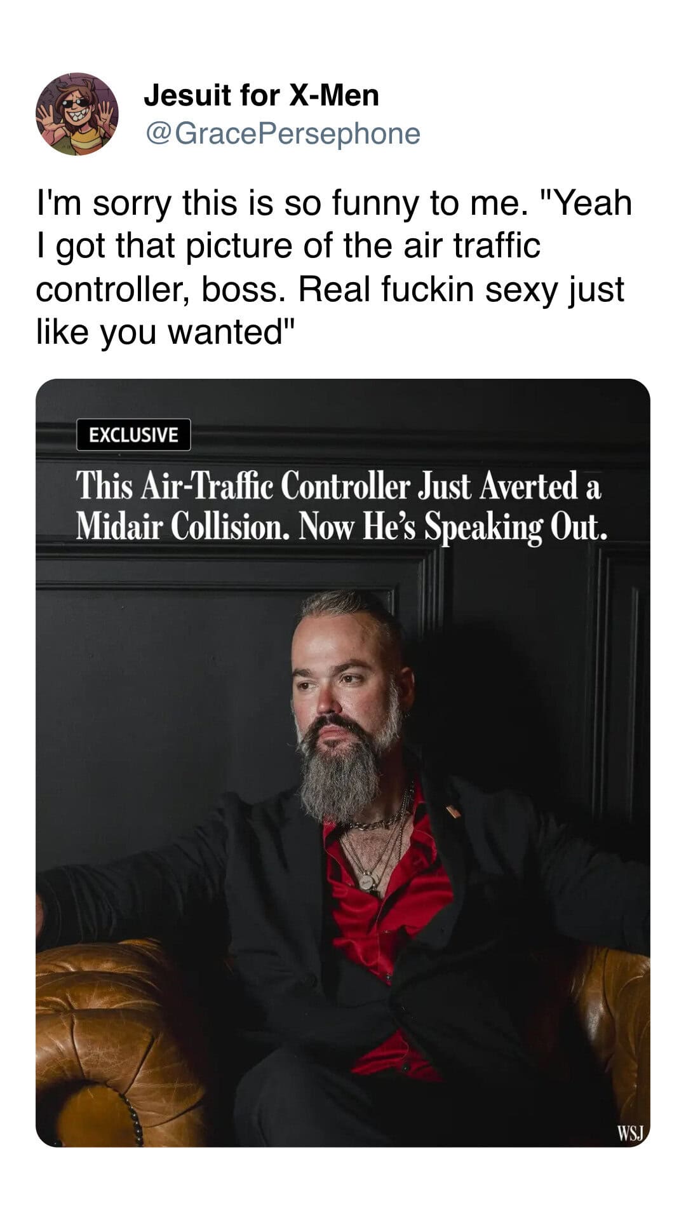
Task: Click the headline line "Midair Collision. Now He's Speaking Out."
Action: (342, 526)
